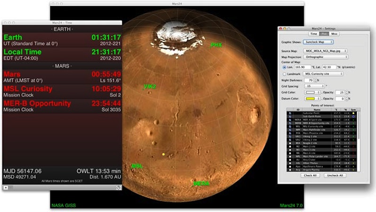
Task: Minimize the Settings window with yellow button
Action: [285, 29]
